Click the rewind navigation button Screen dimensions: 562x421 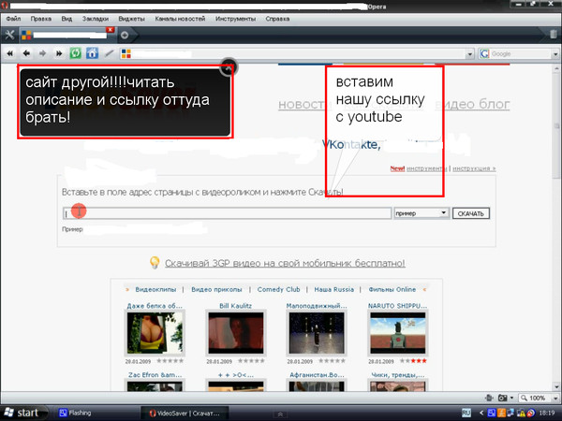(9, 53)
